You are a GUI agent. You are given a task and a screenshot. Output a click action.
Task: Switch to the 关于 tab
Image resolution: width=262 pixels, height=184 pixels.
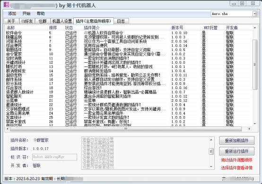click(11, 21)
